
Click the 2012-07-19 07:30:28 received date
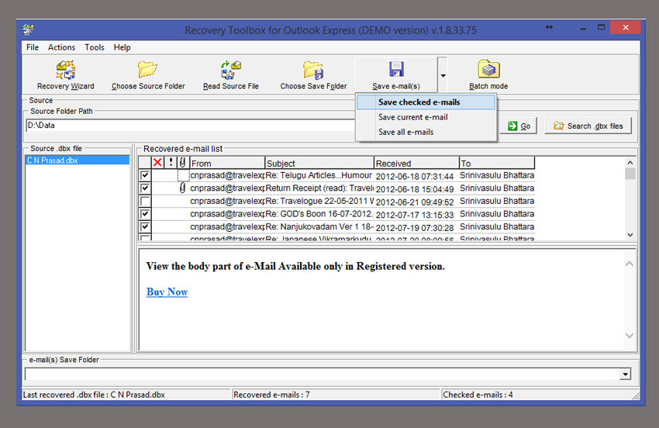click(415, 228)
